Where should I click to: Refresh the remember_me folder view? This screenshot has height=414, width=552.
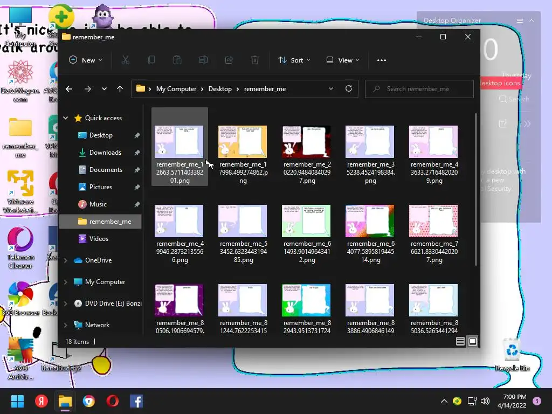349,89
